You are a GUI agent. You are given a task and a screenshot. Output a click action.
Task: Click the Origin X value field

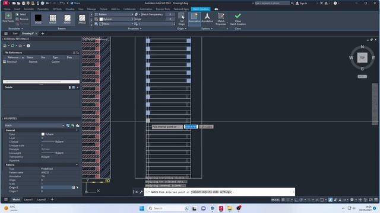tap(56, 188)
